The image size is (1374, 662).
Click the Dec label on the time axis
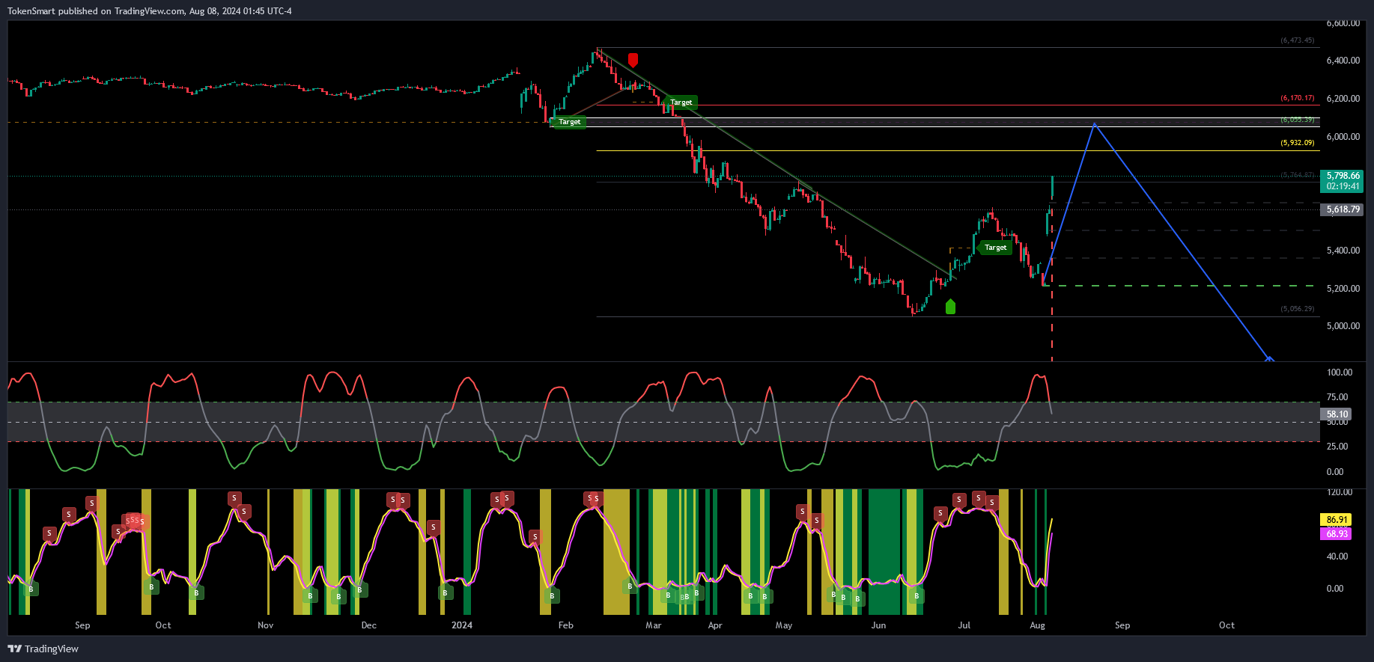point(369,625)
